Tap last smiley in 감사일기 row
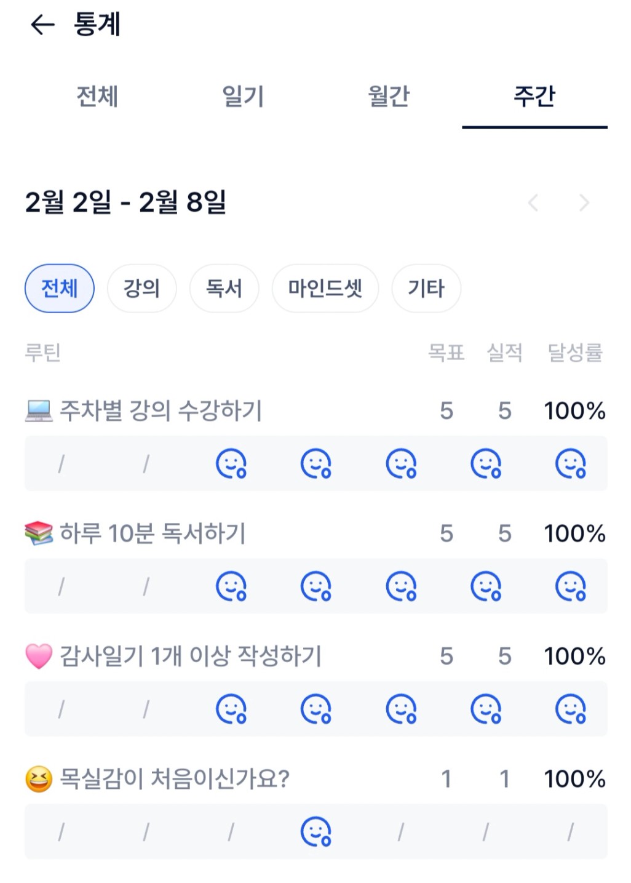Image resolution: width=631 pixels, height=883 pixels. 571,709
